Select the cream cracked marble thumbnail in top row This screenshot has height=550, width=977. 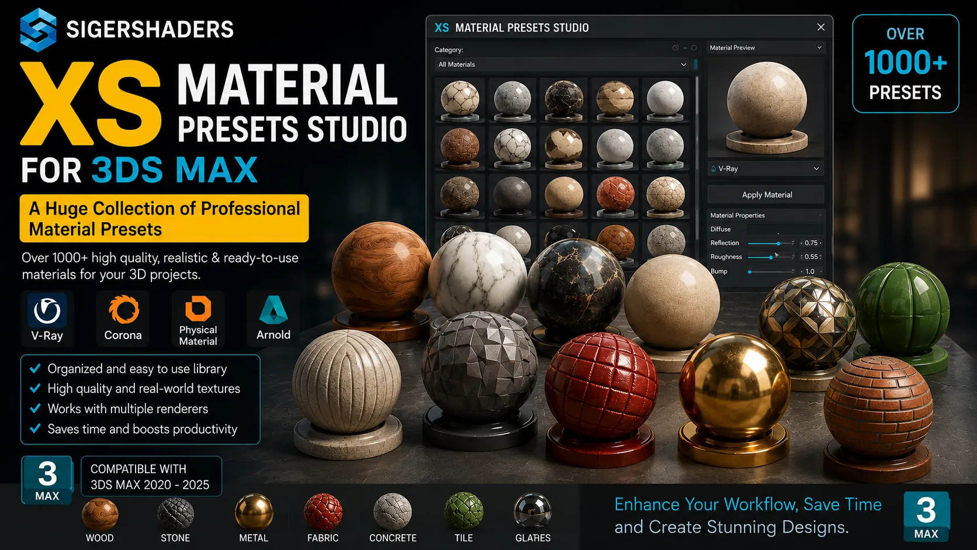[x=460, y=100]
